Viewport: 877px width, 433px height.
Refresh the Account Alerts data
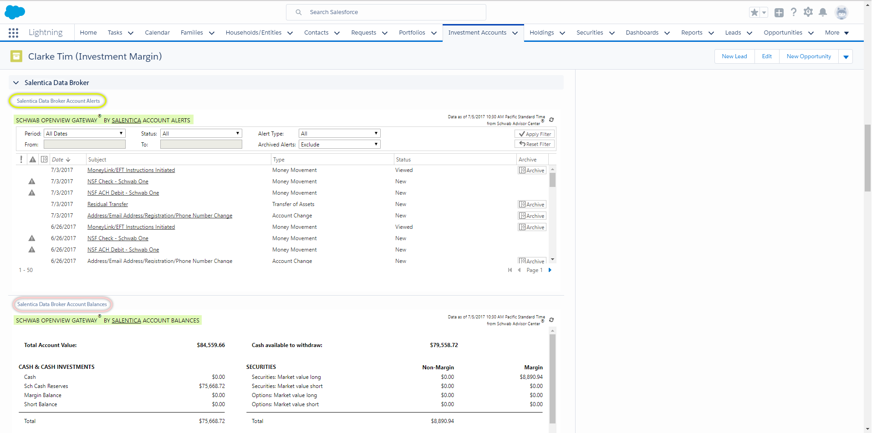(551, 120)
